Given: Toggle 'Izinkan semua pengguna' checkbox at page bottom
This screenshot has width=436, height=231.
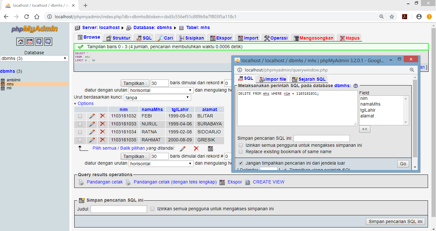Looking at the screenshot, I should click(152, 209).
